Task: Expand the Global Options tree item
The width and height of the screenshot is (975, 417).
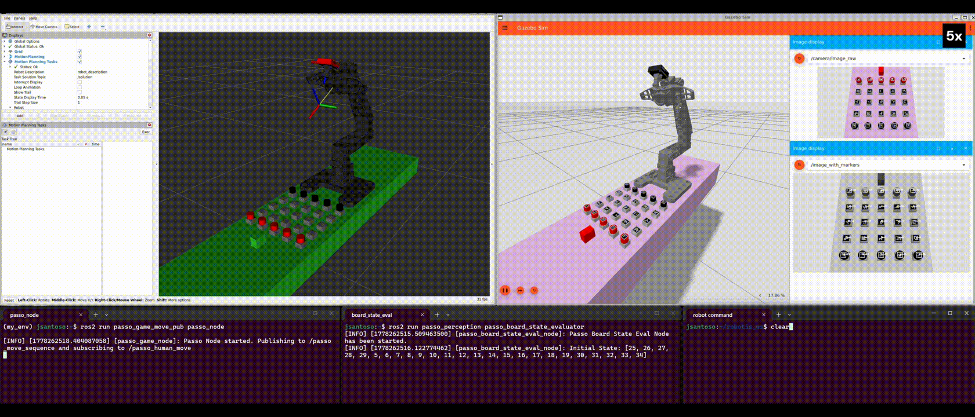Action: (x=4, y=42)
